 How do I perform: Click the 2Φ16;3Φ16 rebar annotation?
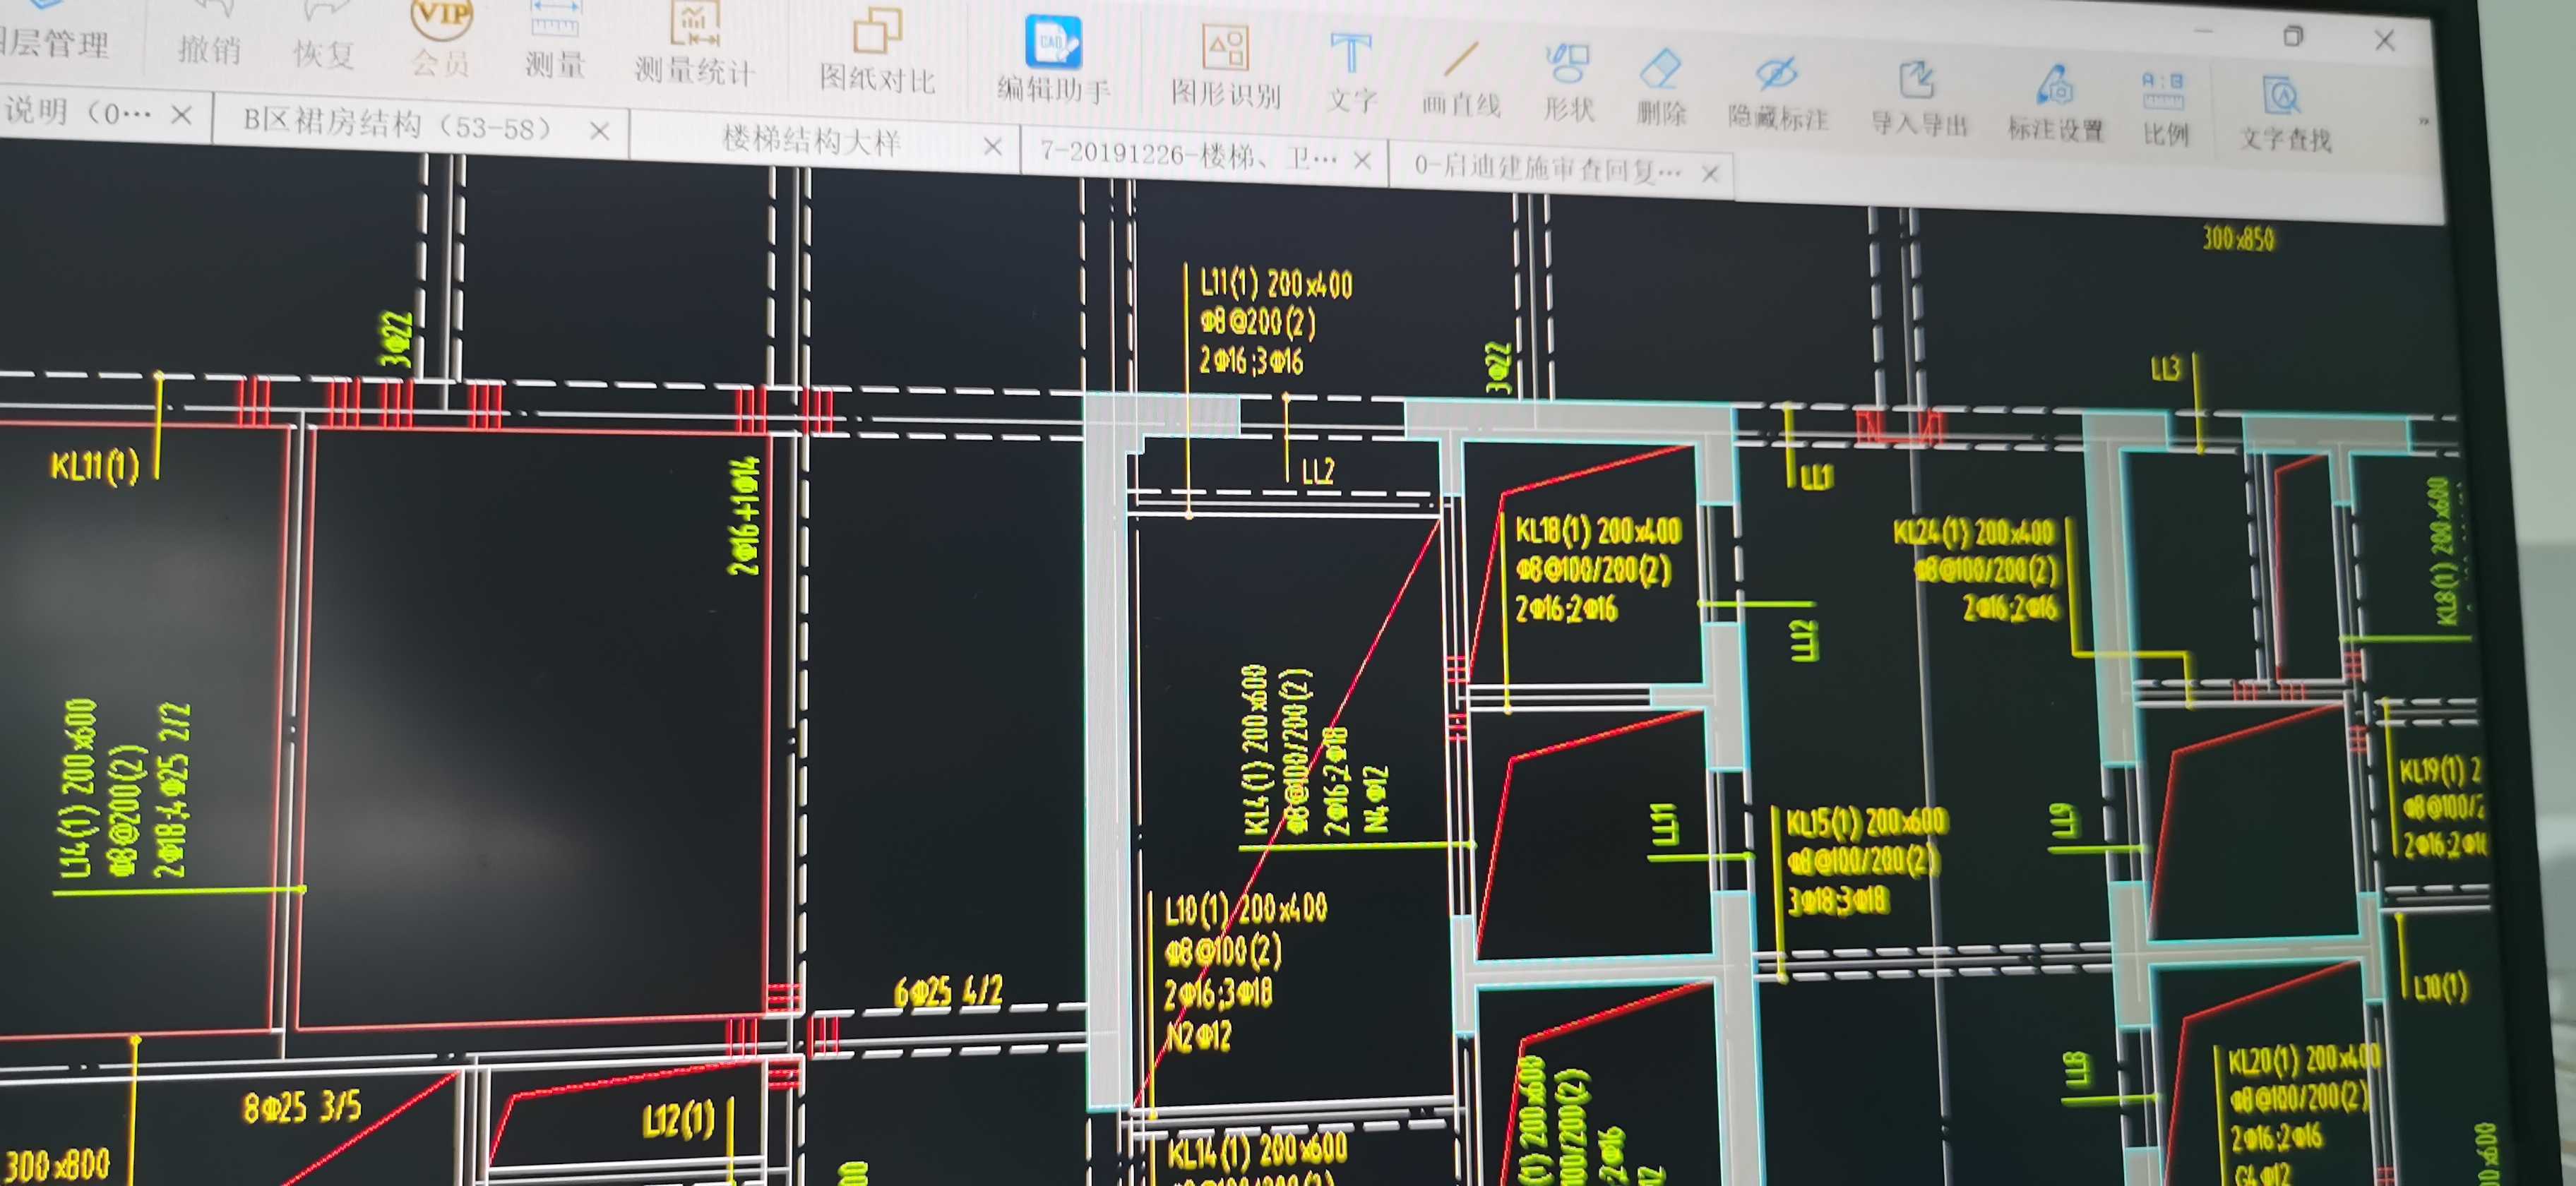[1251, 360]
